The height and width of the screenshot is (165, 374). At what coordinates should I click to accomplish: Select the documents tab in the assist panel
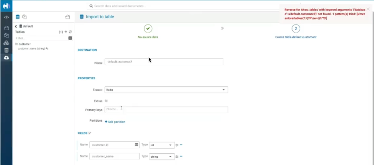[24, 17]
